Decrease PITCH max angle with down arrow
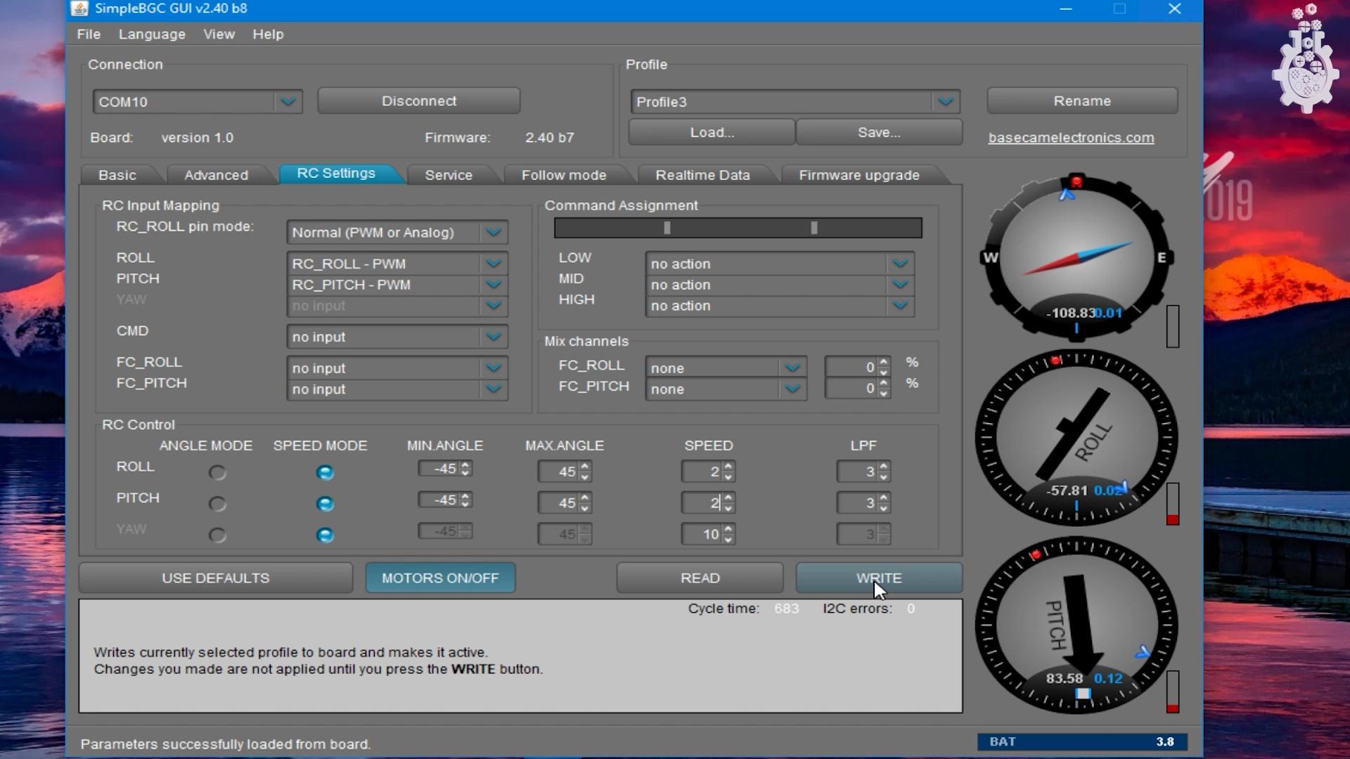1350x759 pixels. (x=585, y=508)
